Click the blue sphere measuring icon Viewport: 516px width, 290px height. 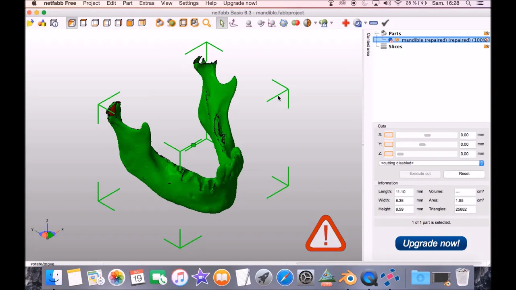pyautogui.click(x=357, y=23)
